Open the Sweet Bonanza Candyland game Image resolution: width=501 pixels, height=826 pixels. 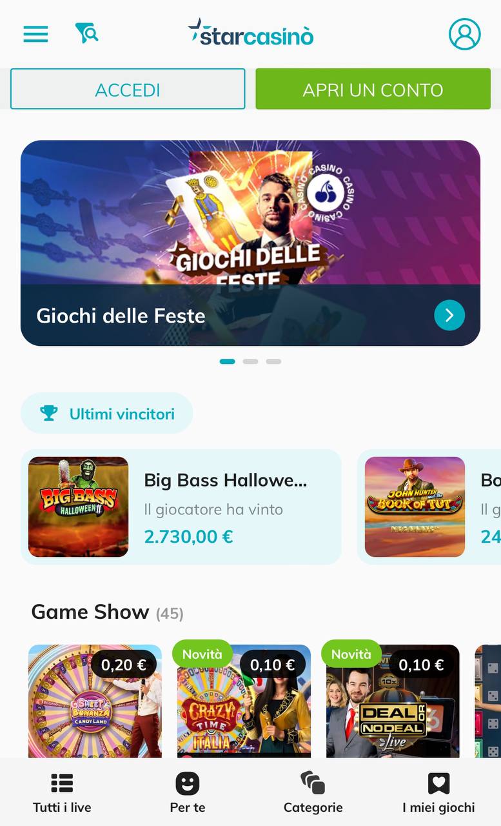(95, 701)
